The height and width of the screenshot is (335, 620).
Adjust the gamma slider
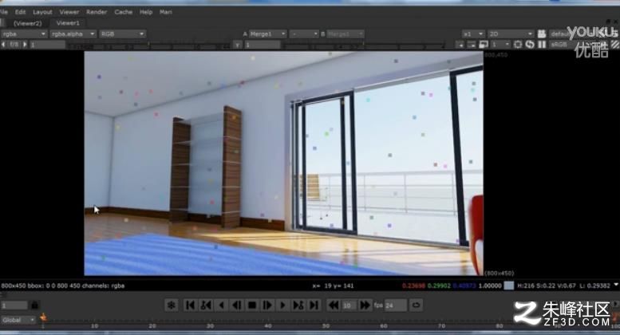coord(364,45)
